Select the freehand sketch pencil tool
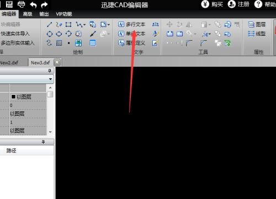The height and width of the screenshot is (199, 276). point(59,24)
